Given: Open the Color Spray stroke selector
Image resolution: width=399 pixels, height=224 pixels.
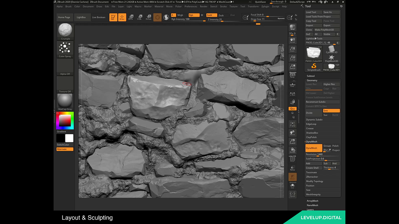Looking at the screenshot, I should [x=65, y=49].
